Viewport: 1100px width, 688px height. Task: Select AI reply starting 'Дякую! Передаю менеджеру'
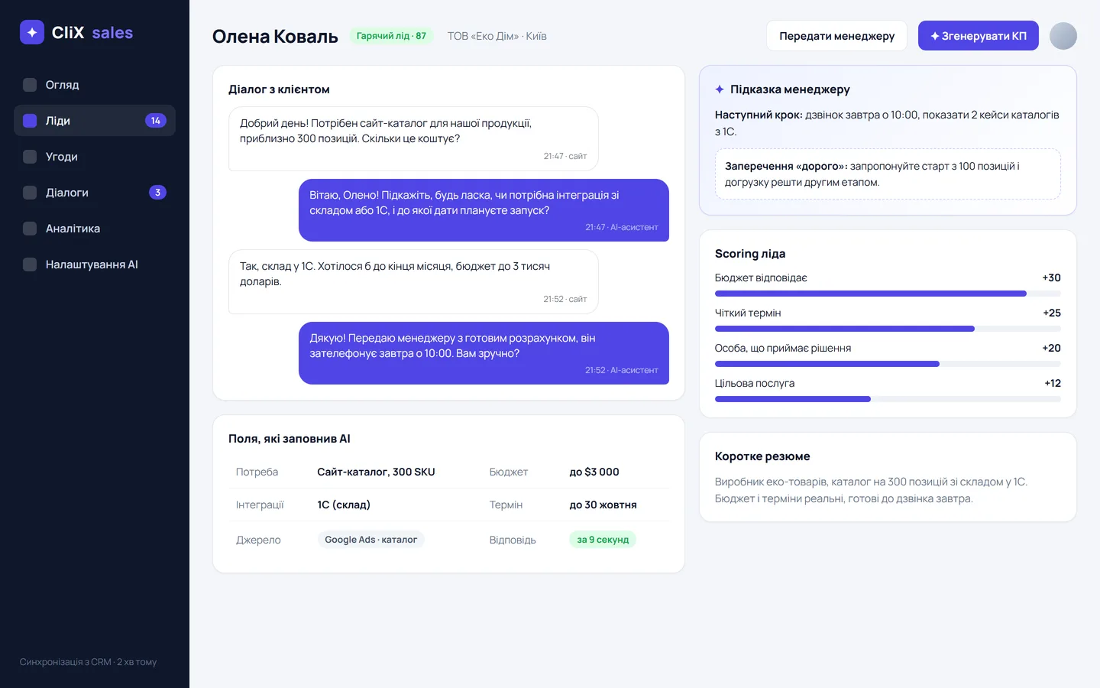(484, 353)
